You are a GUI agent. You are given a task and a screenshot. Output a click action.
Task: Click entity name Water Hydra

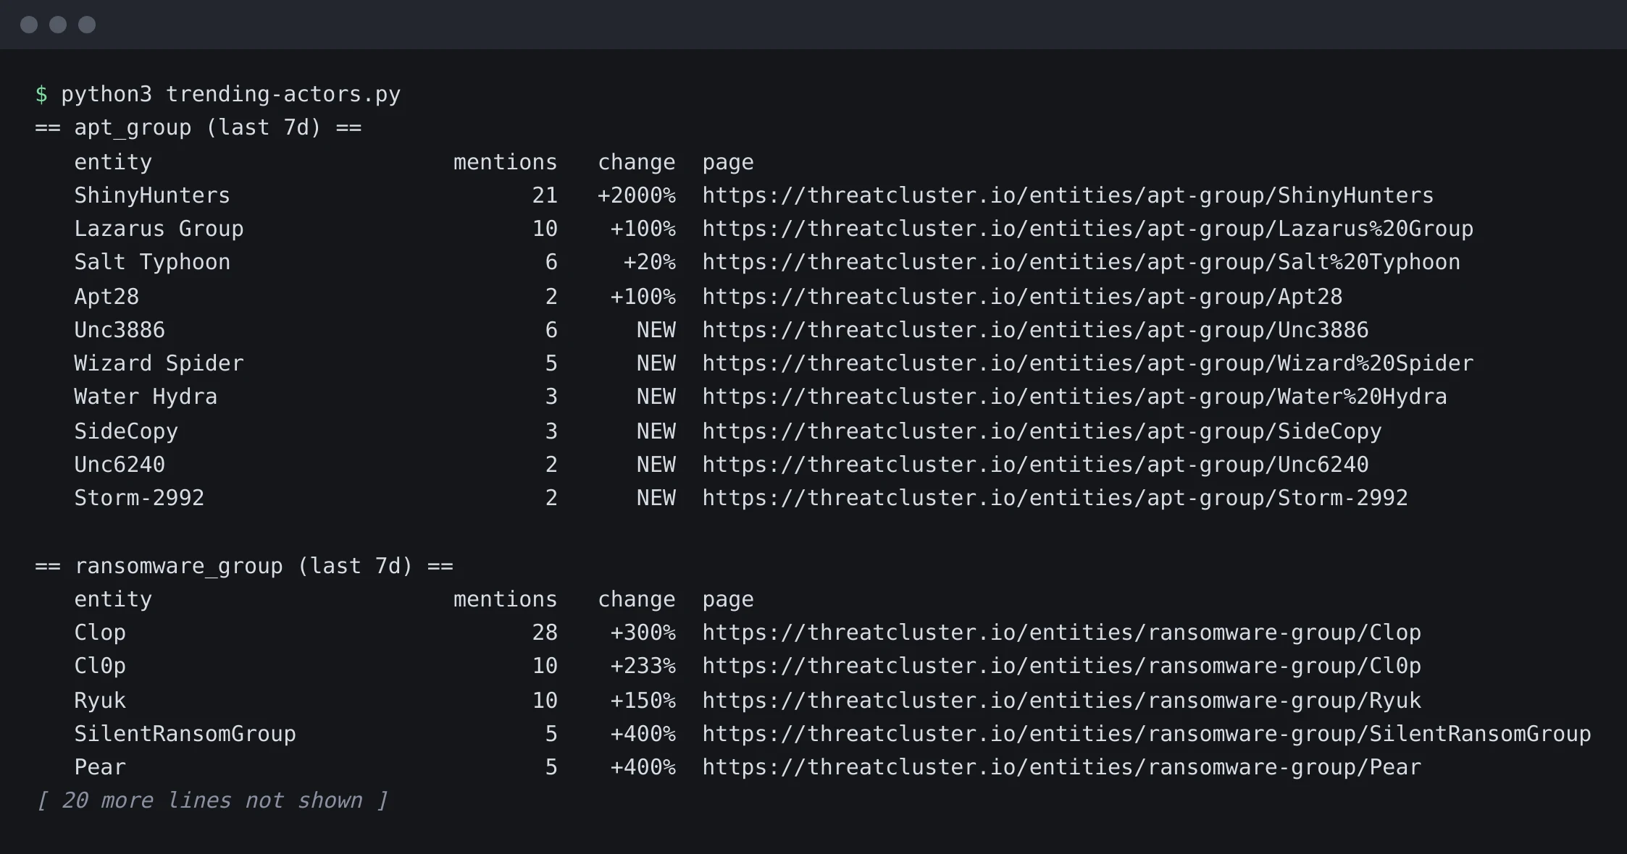146,397
